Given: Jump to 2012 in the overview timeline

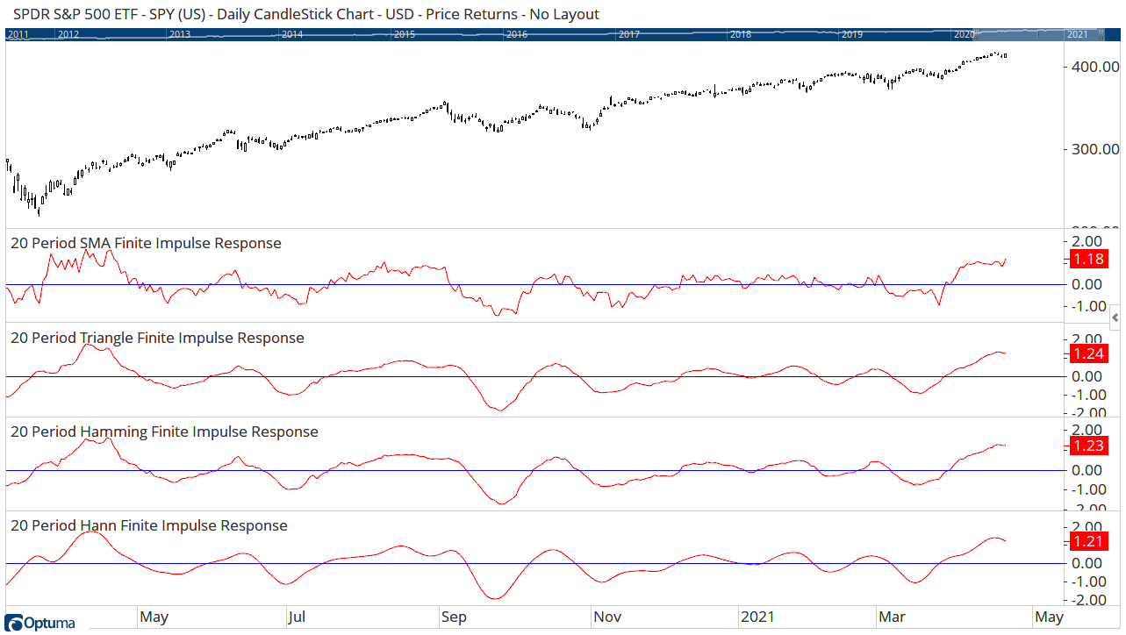Looking at the screenshot, I should coord(68,34).
